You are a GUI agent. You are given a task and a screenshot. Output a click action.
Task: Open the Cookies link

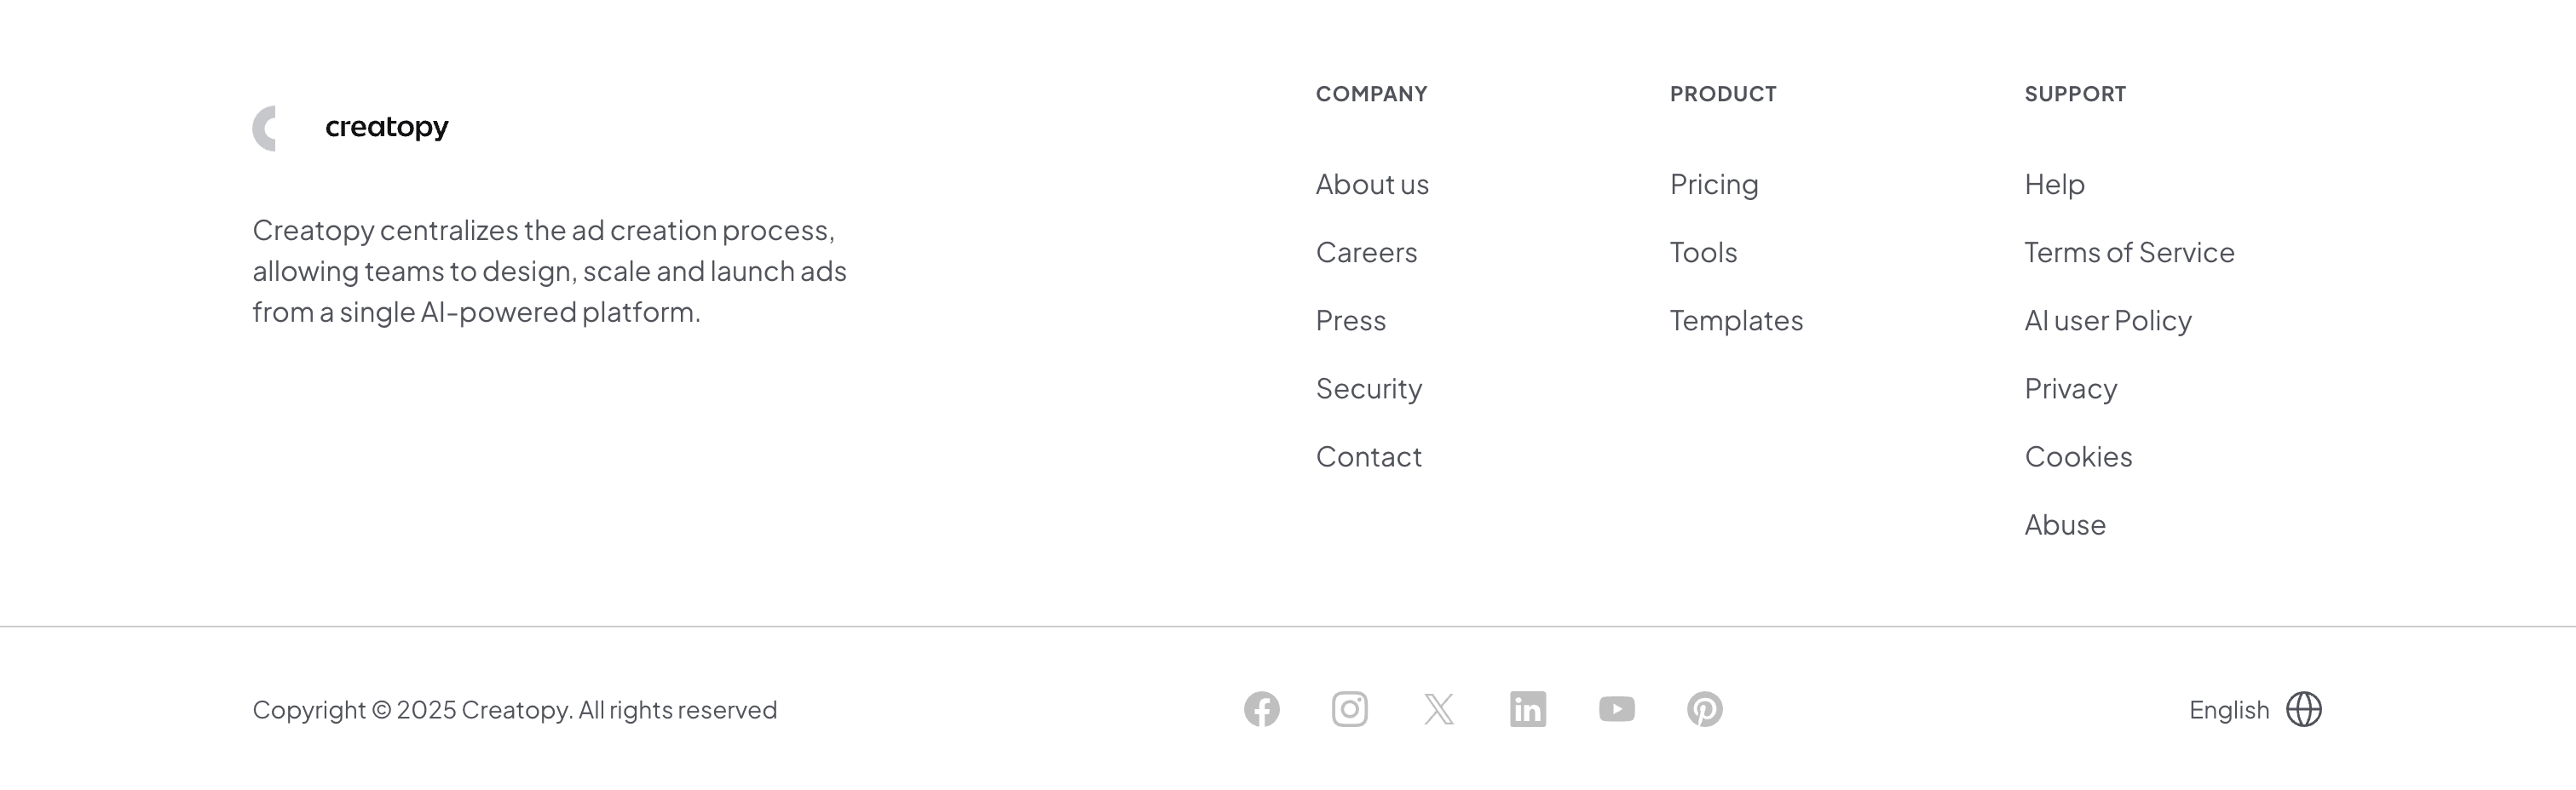click(2078, 456)
